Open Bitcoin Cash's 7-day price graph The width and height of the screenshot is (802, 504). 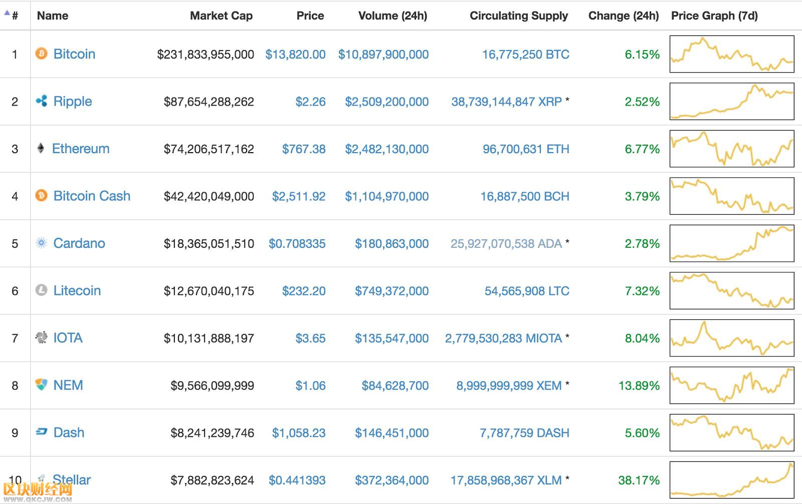(x=732, y=196)
